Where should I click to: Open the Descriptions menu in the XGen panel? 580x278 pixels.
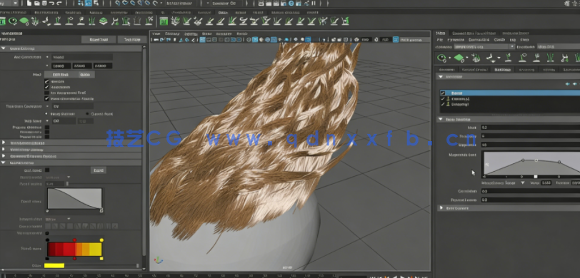pyautogui.click(x=479, y=40)
